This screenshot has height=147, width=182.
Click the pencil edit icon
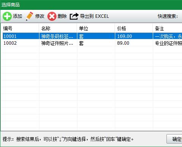point(29,16)
